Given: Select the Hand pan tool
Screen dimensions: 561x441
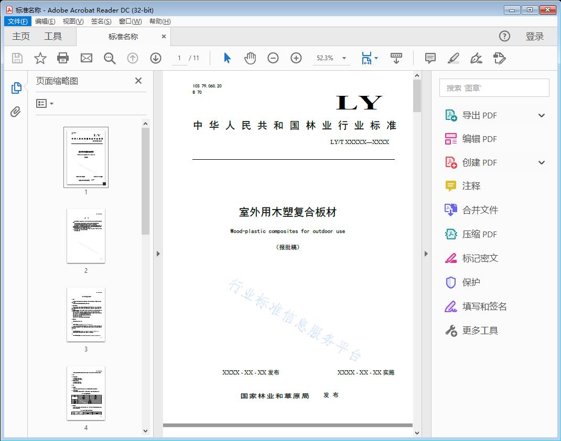Looking at the screenshot, I should pyautogui.click(x=250, y=58).
